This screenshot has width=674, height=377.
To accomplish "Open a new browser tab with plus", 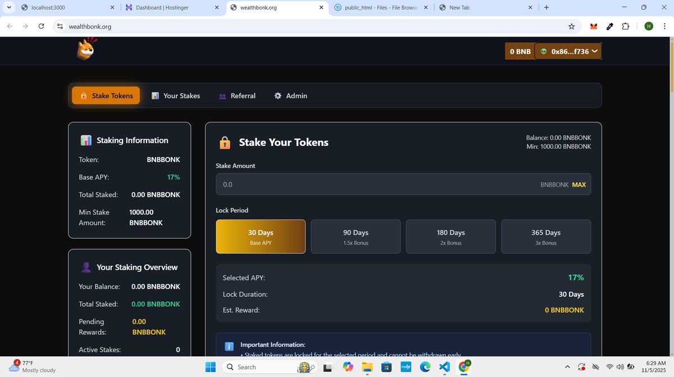I will click(547, 7).
